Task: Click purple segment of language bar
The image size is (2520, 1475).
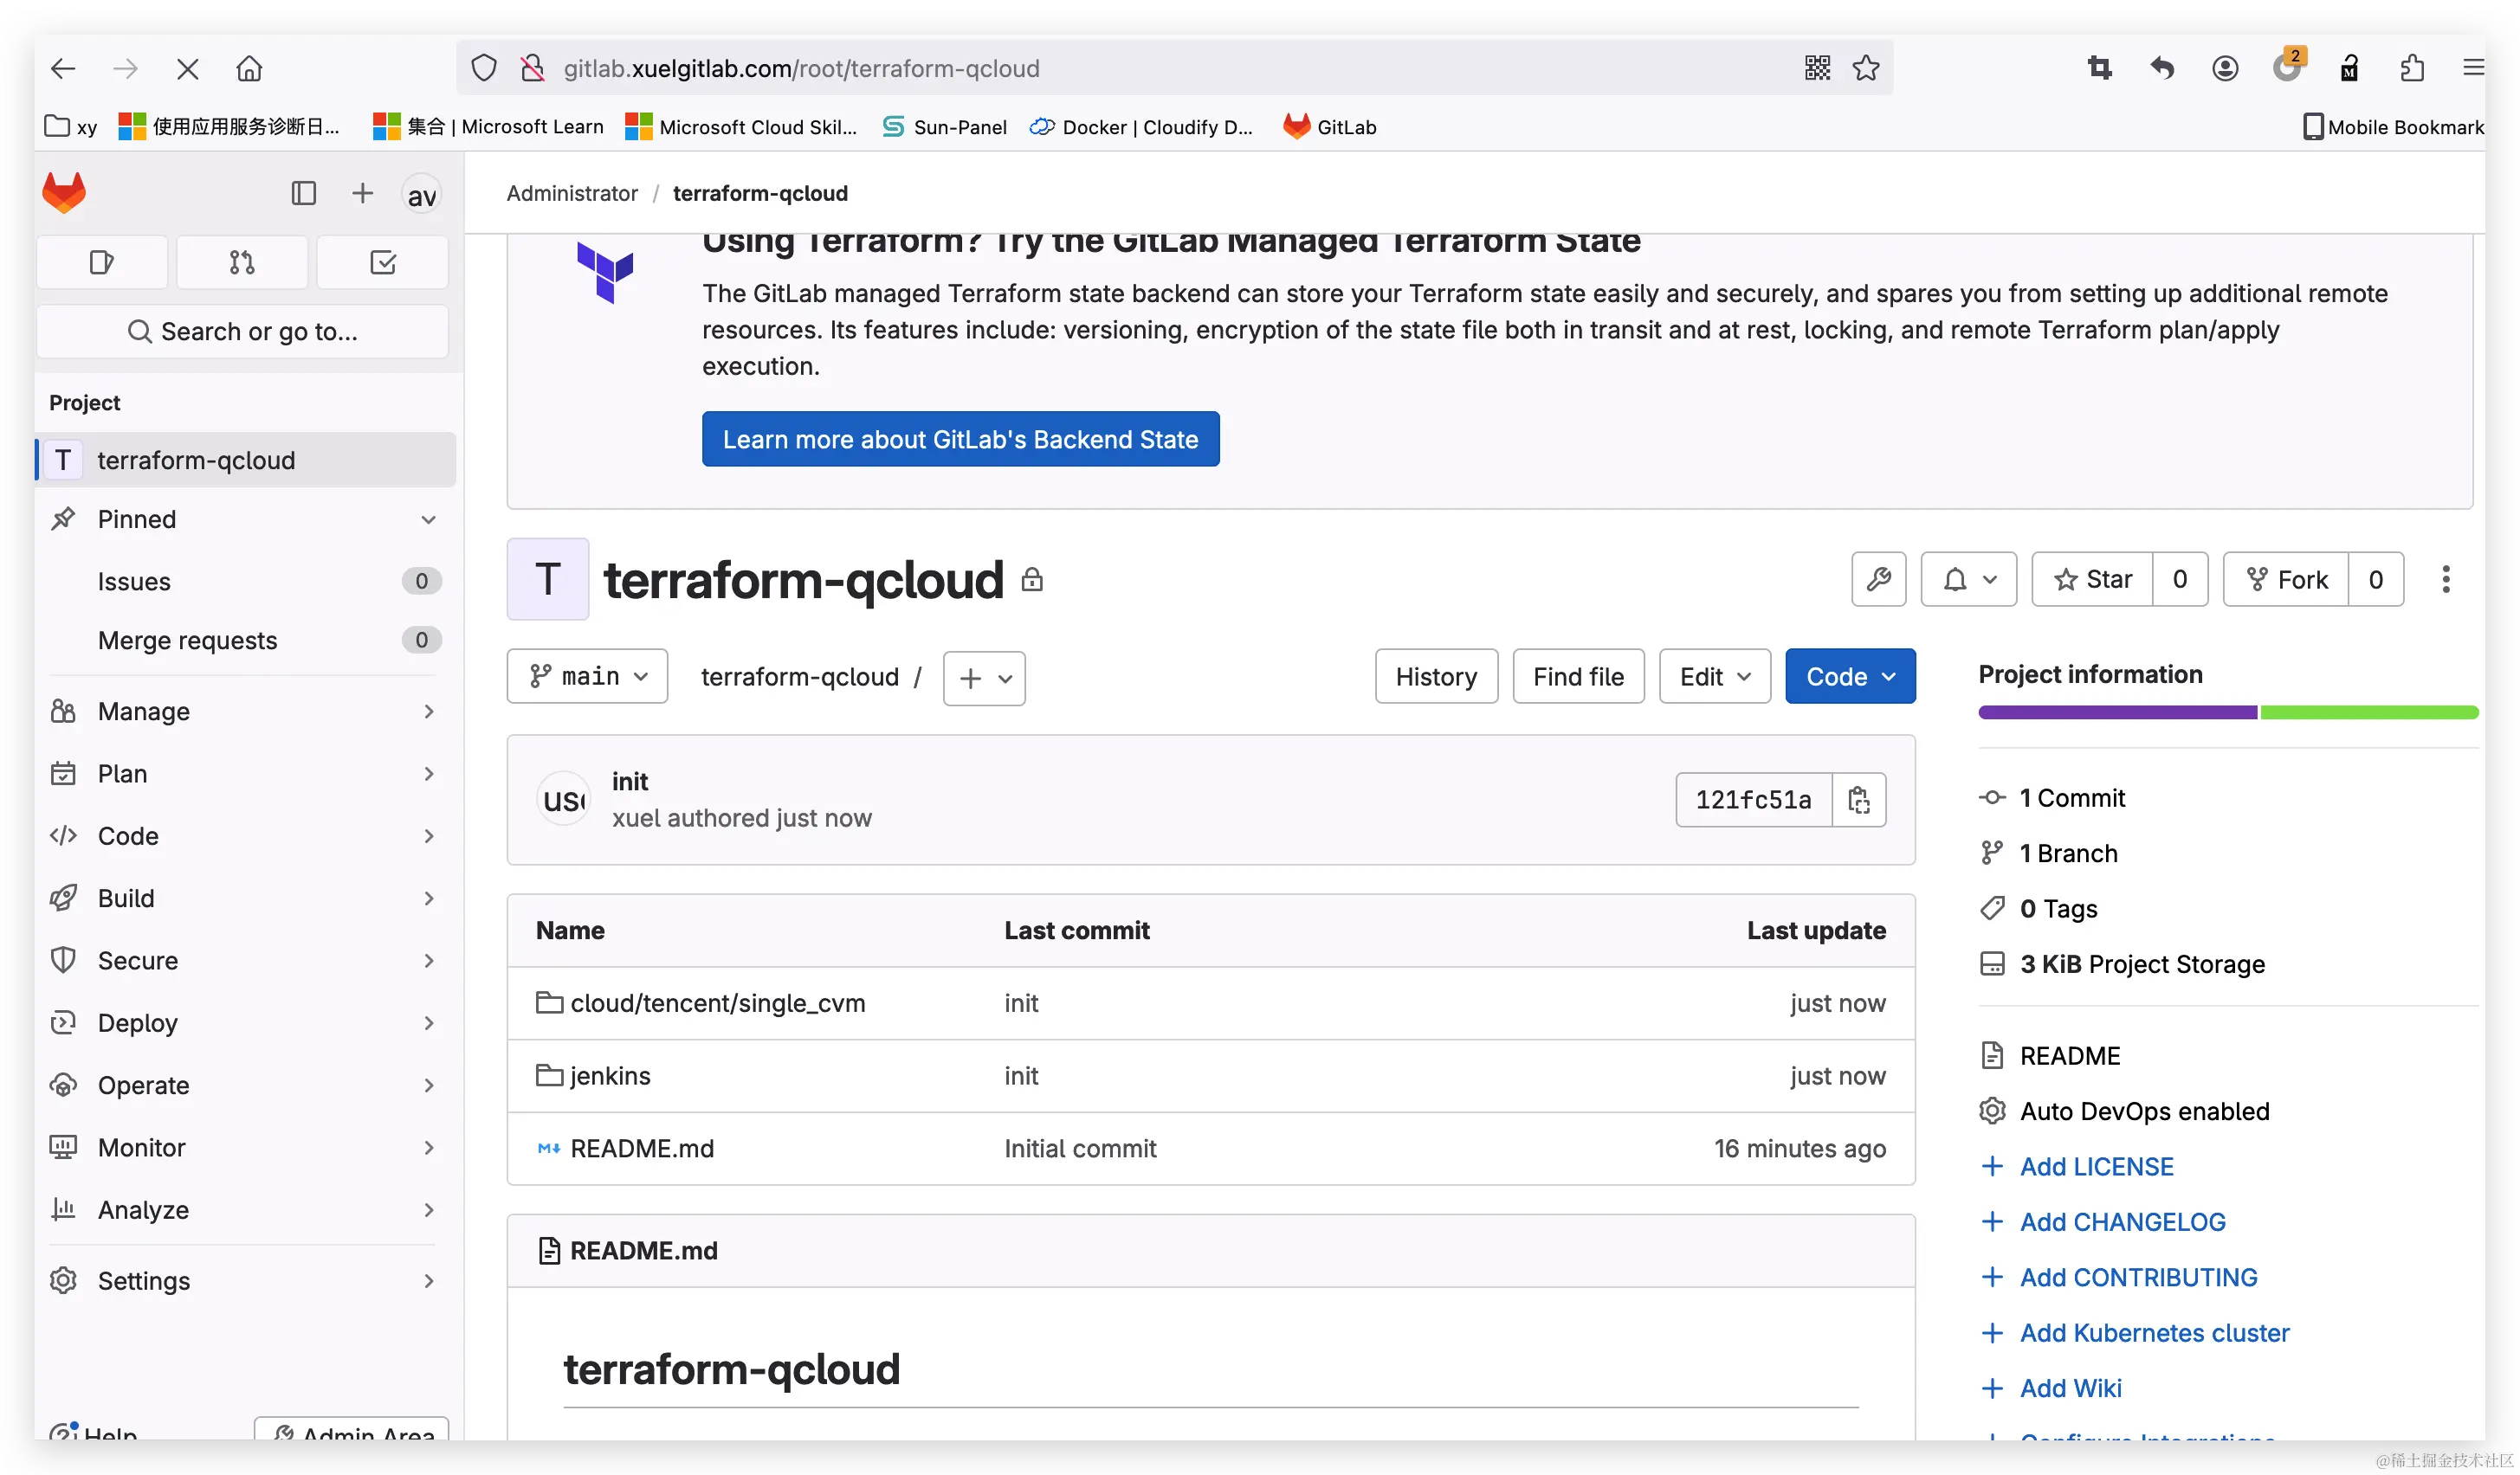Action: 2117,712
